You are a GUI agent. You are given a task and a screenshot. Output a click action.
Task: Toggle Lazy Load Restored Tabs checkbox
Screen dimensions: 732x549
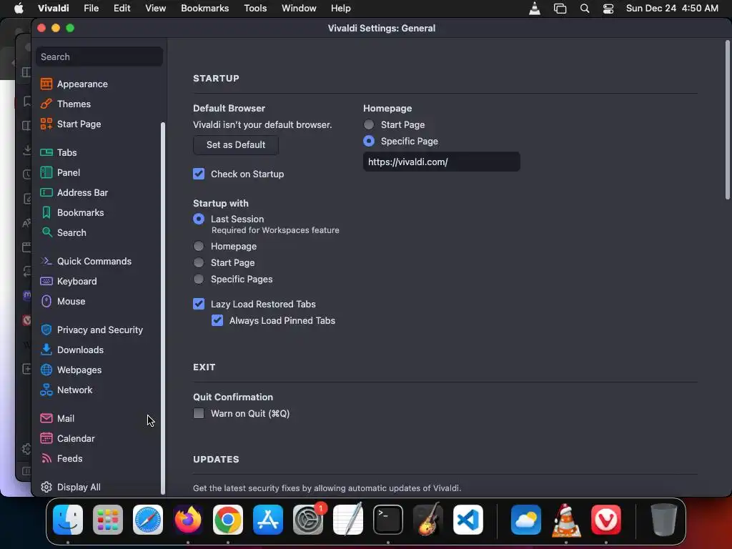click(199, 304)
